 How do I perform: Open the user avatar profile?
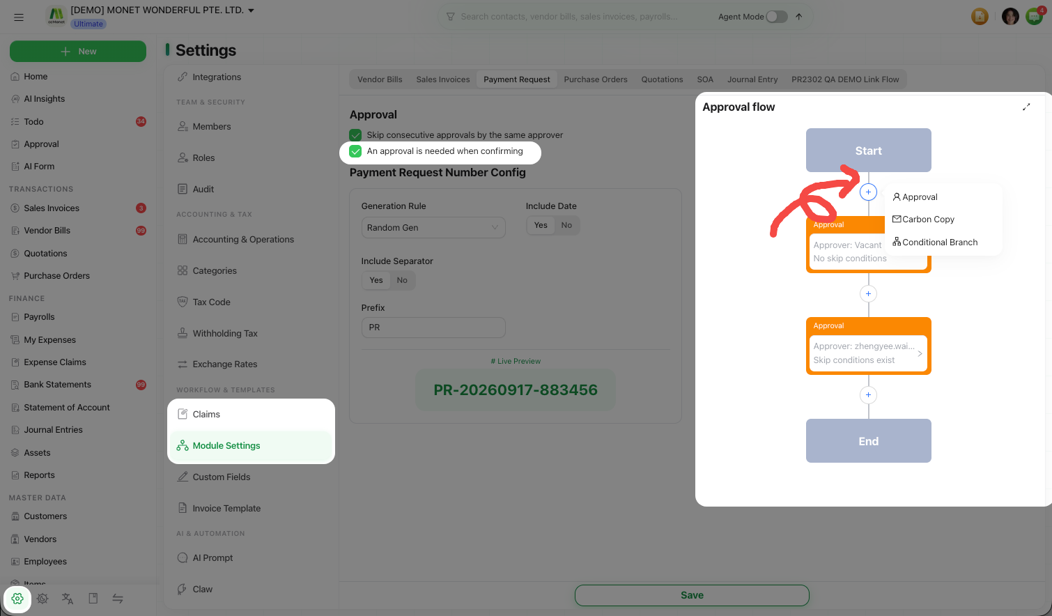point(1010,16)
